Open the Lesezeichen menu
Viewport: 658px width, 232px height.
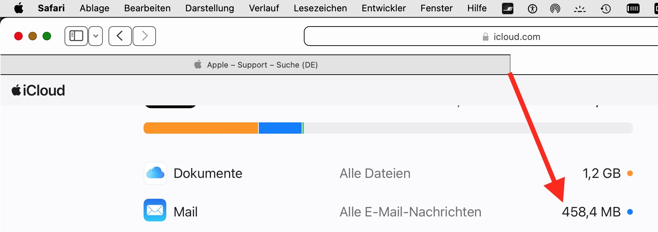pos(320,8)
